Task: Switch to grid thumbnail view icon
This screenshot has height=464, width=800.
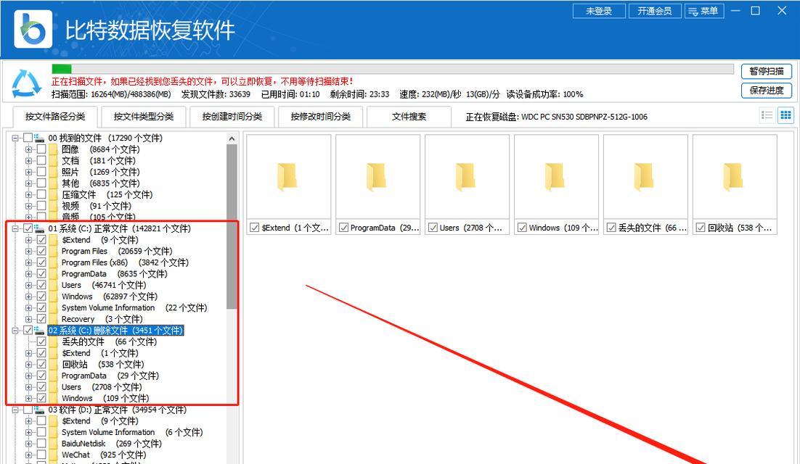Action: click(785, 115)
